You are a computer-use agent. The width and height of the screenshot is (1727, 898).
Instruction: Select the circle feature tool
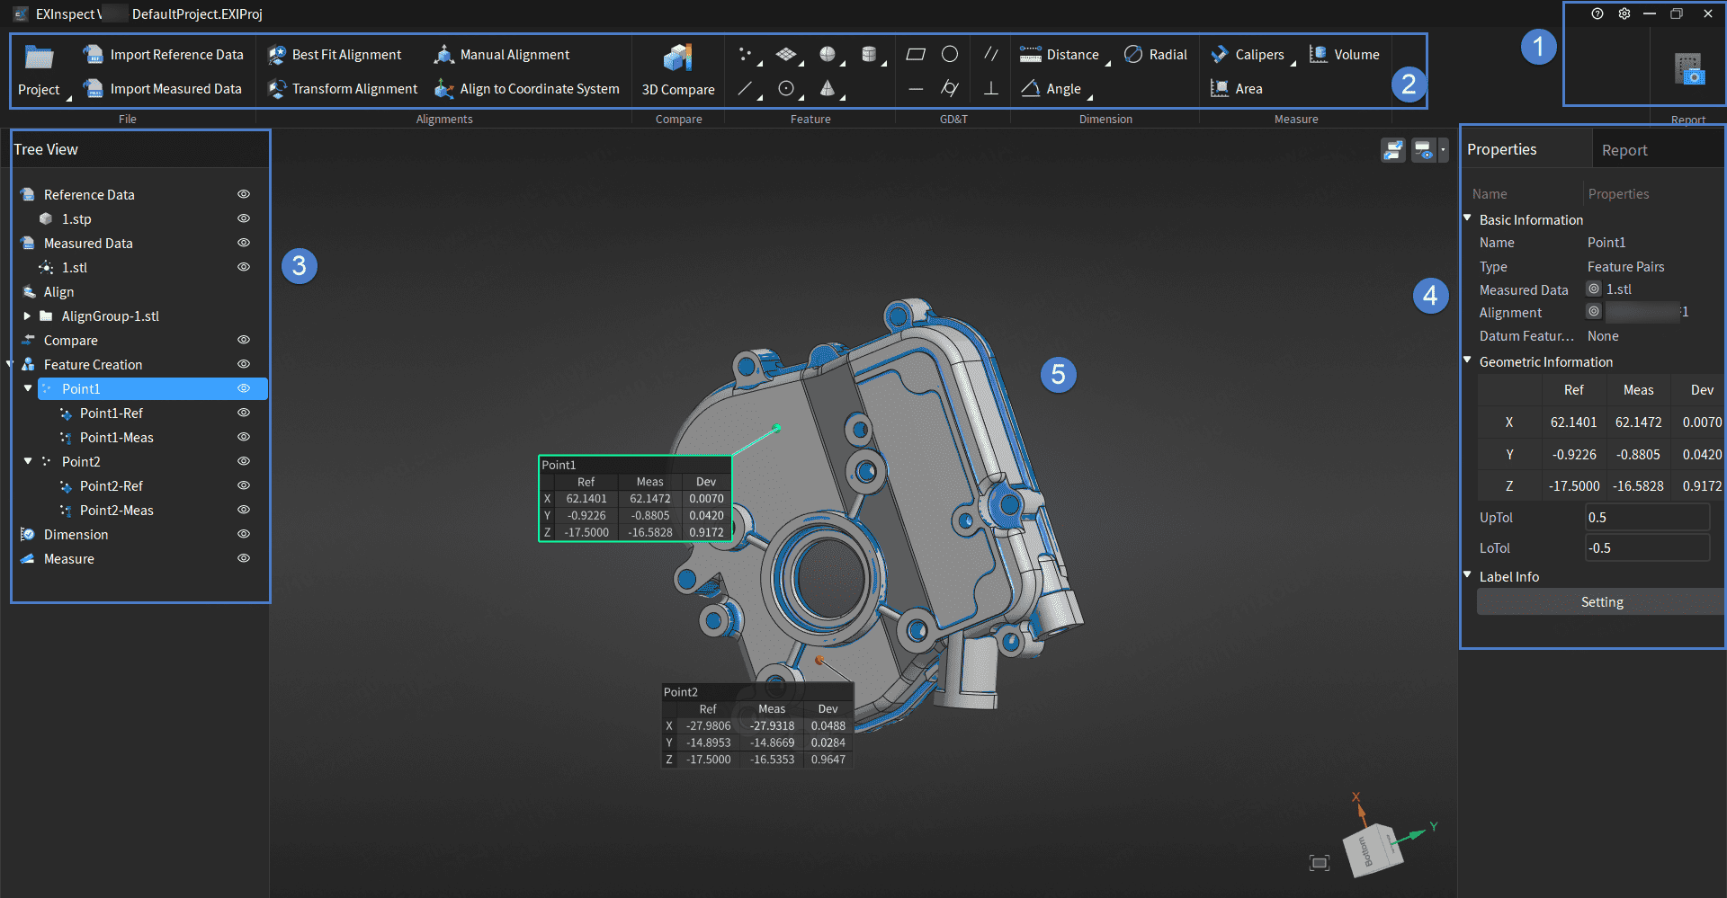[x=786, y=89]
